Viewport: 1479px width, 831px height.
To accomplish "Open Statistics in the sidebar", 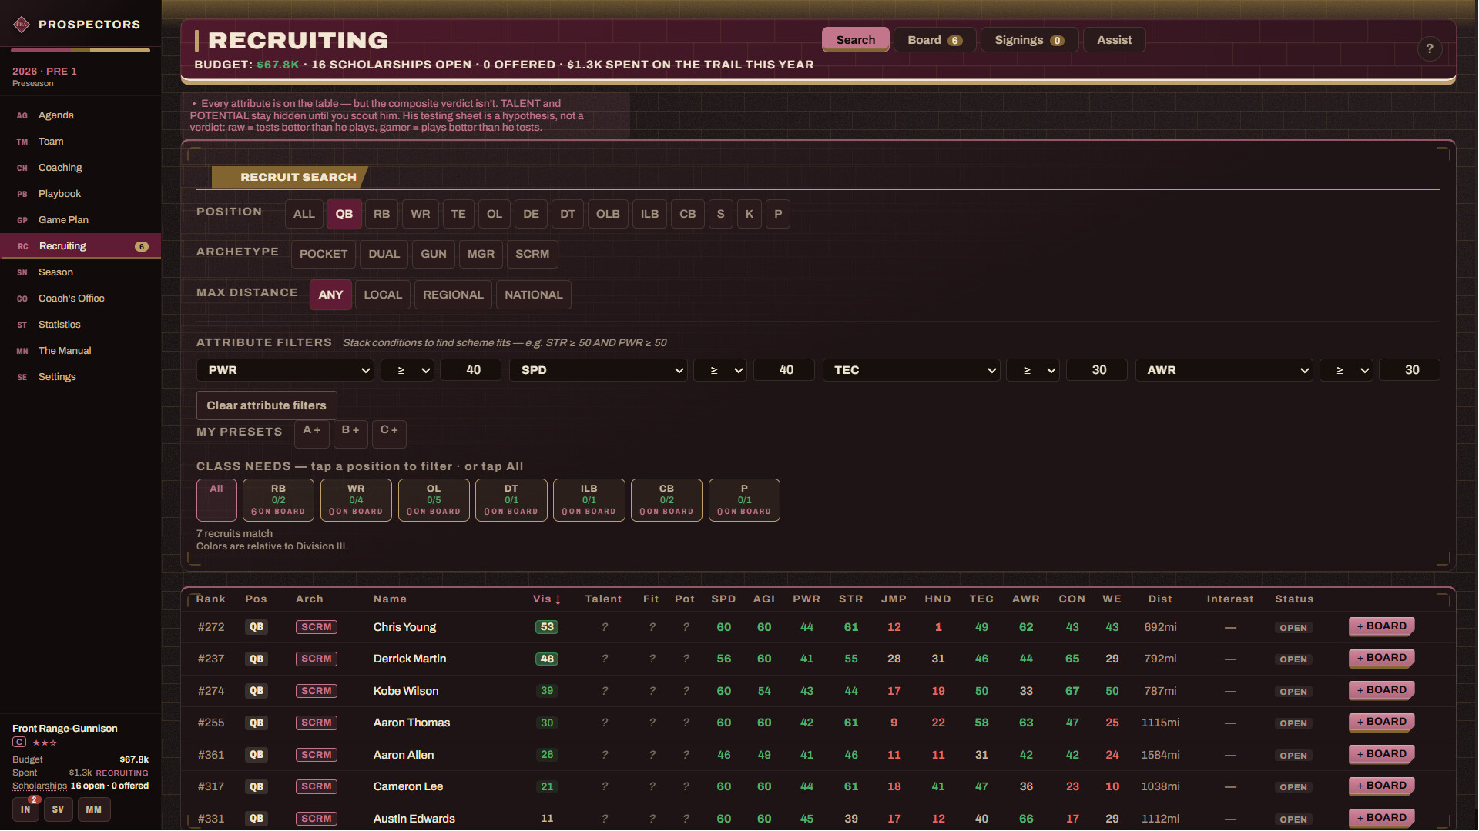I will click(x=80, y=325).
